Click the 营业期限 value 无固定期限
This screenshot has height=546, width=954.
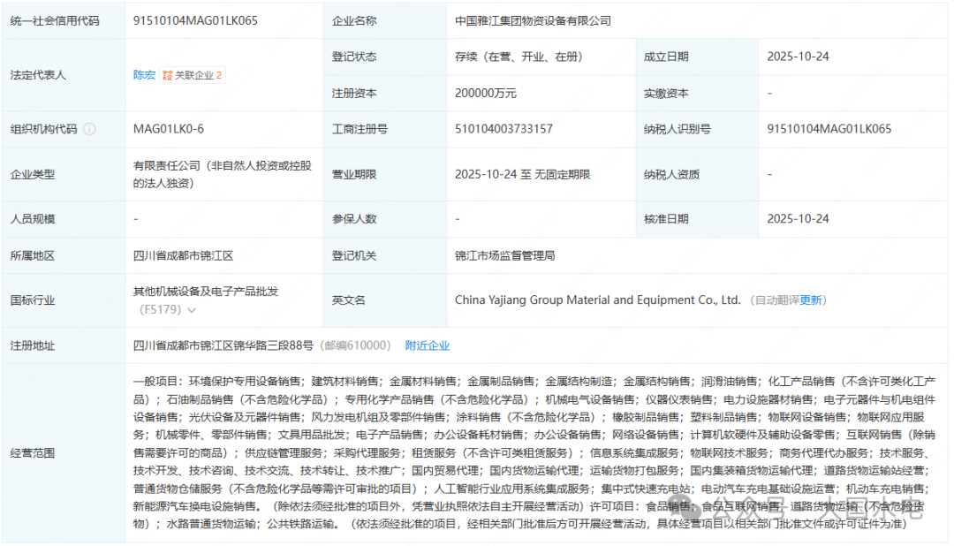[x=562, y=174]
